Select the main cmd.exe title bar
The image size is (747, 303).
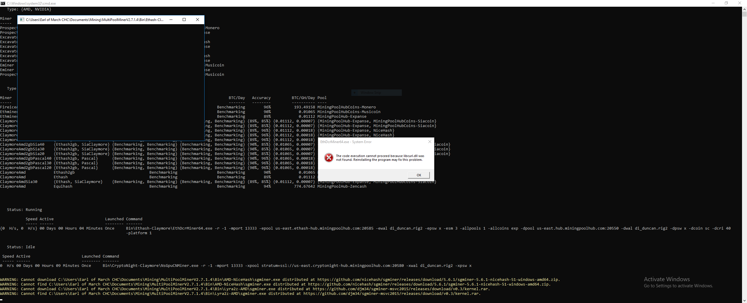tap(350, 3)
